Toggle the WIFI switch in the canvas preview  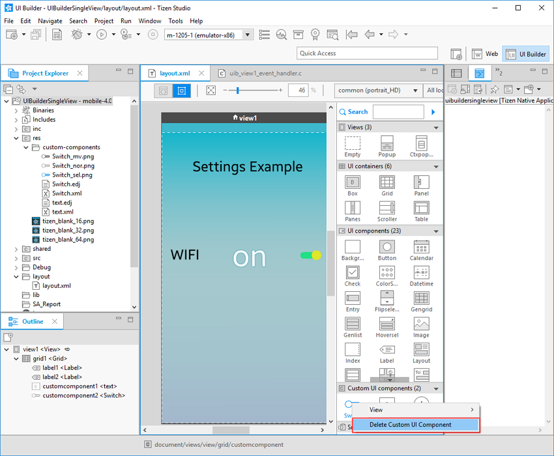pyautogui.click(x=311, y=256)
